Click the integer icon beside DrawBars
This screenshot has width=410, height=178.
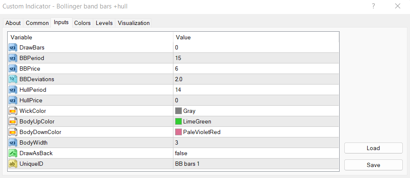coord(13,48)
